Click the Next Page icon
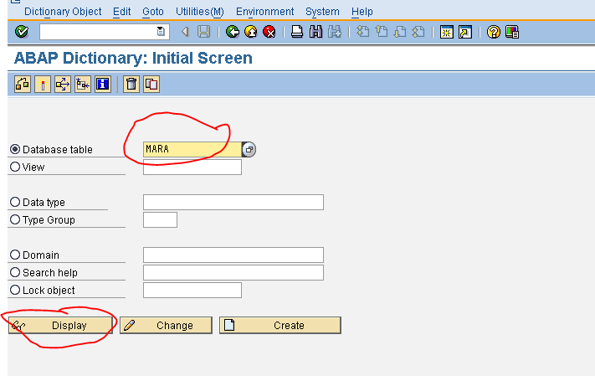 tap(400, 32)
